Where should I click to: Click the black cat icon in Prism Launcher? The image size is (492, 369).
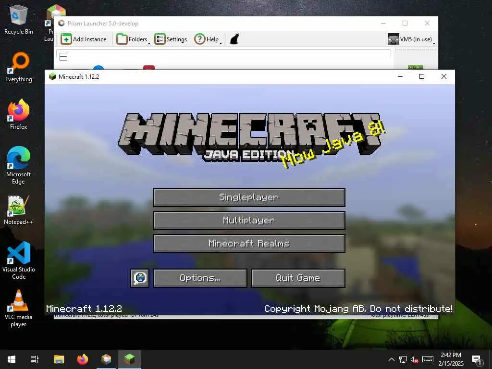234,39
